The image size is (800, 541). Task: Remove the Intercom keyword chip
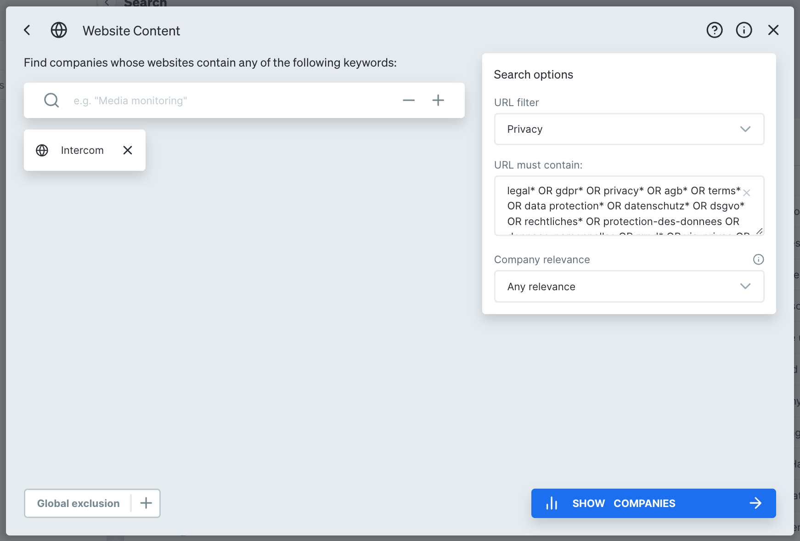point(127,150)
